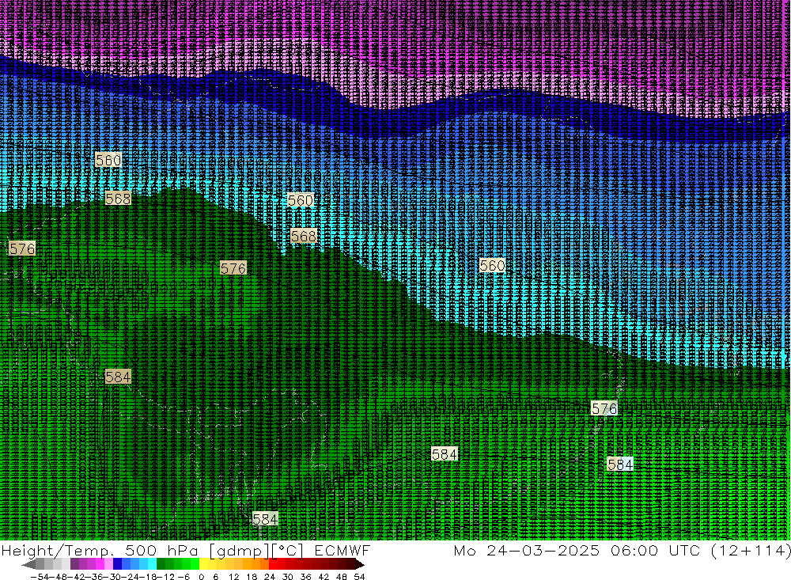791x580 pixels.
Task: Click the dark green swatch at -12
Action: tap(161, 564)
